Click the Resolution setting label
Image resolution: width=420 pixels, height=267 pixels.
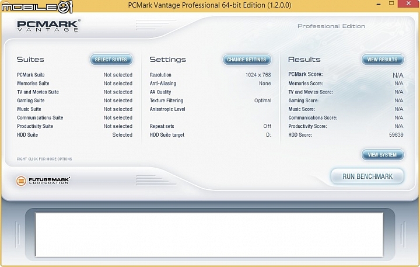tap(160, 75)
